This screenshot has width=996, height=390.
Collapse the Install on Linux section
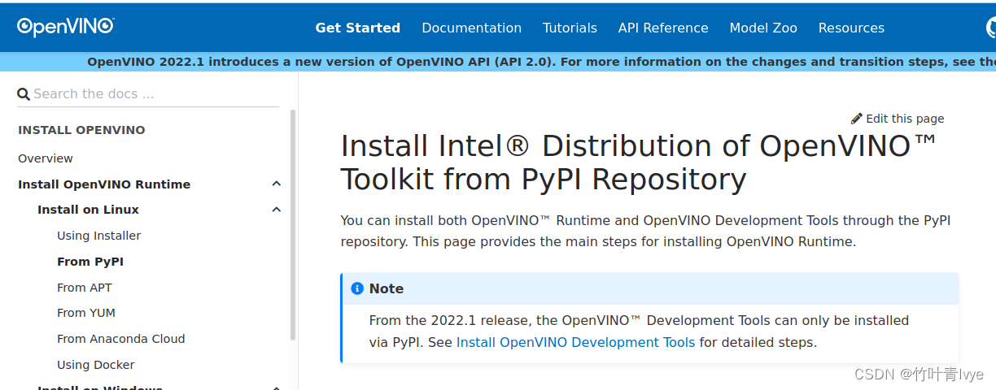coord(277,210)
